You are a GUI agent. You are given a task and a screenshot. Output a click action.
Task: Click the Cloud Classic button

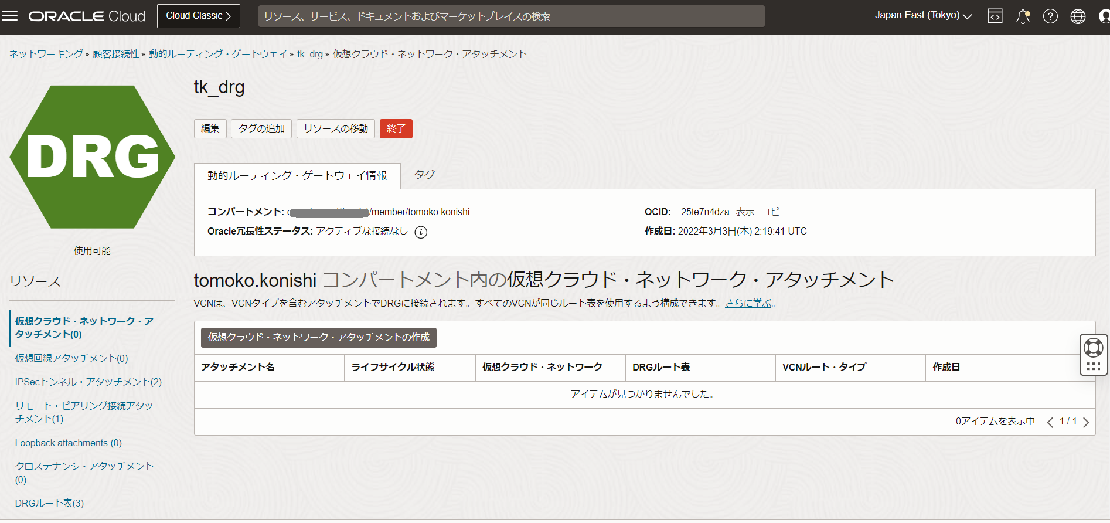199,16
